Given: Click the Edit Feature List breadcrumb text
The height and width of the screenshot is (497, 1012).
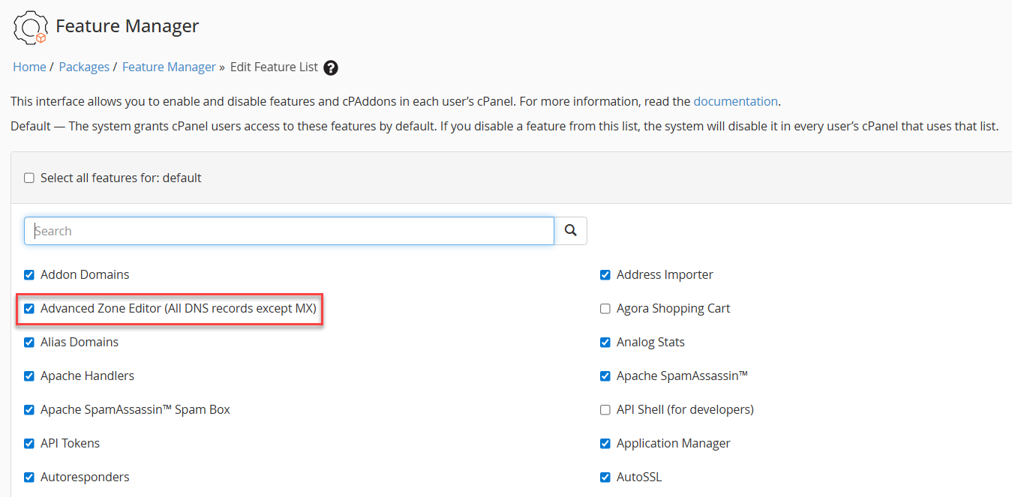Looking at the screenshot, I should 274,67.
